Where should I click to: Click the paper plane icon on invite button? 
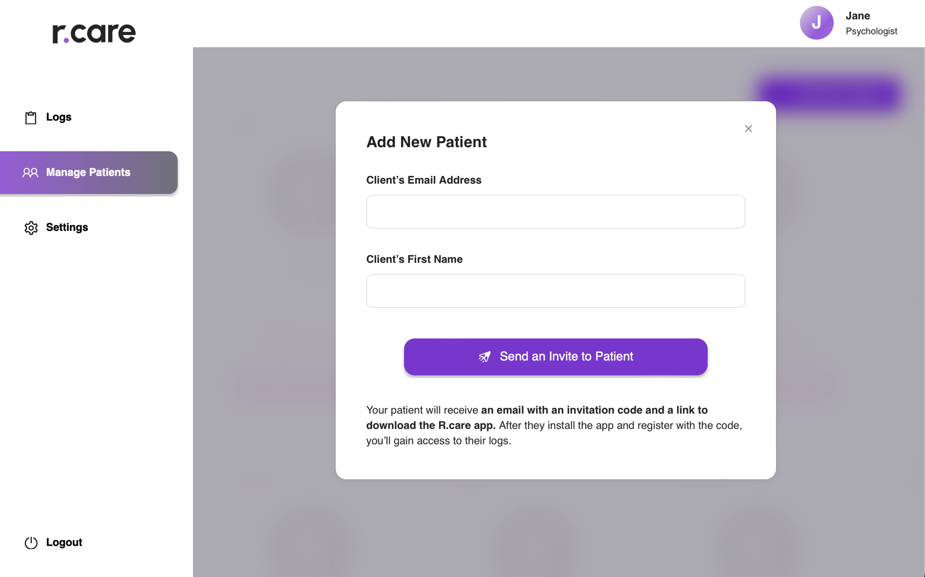(x=484, y=357)
